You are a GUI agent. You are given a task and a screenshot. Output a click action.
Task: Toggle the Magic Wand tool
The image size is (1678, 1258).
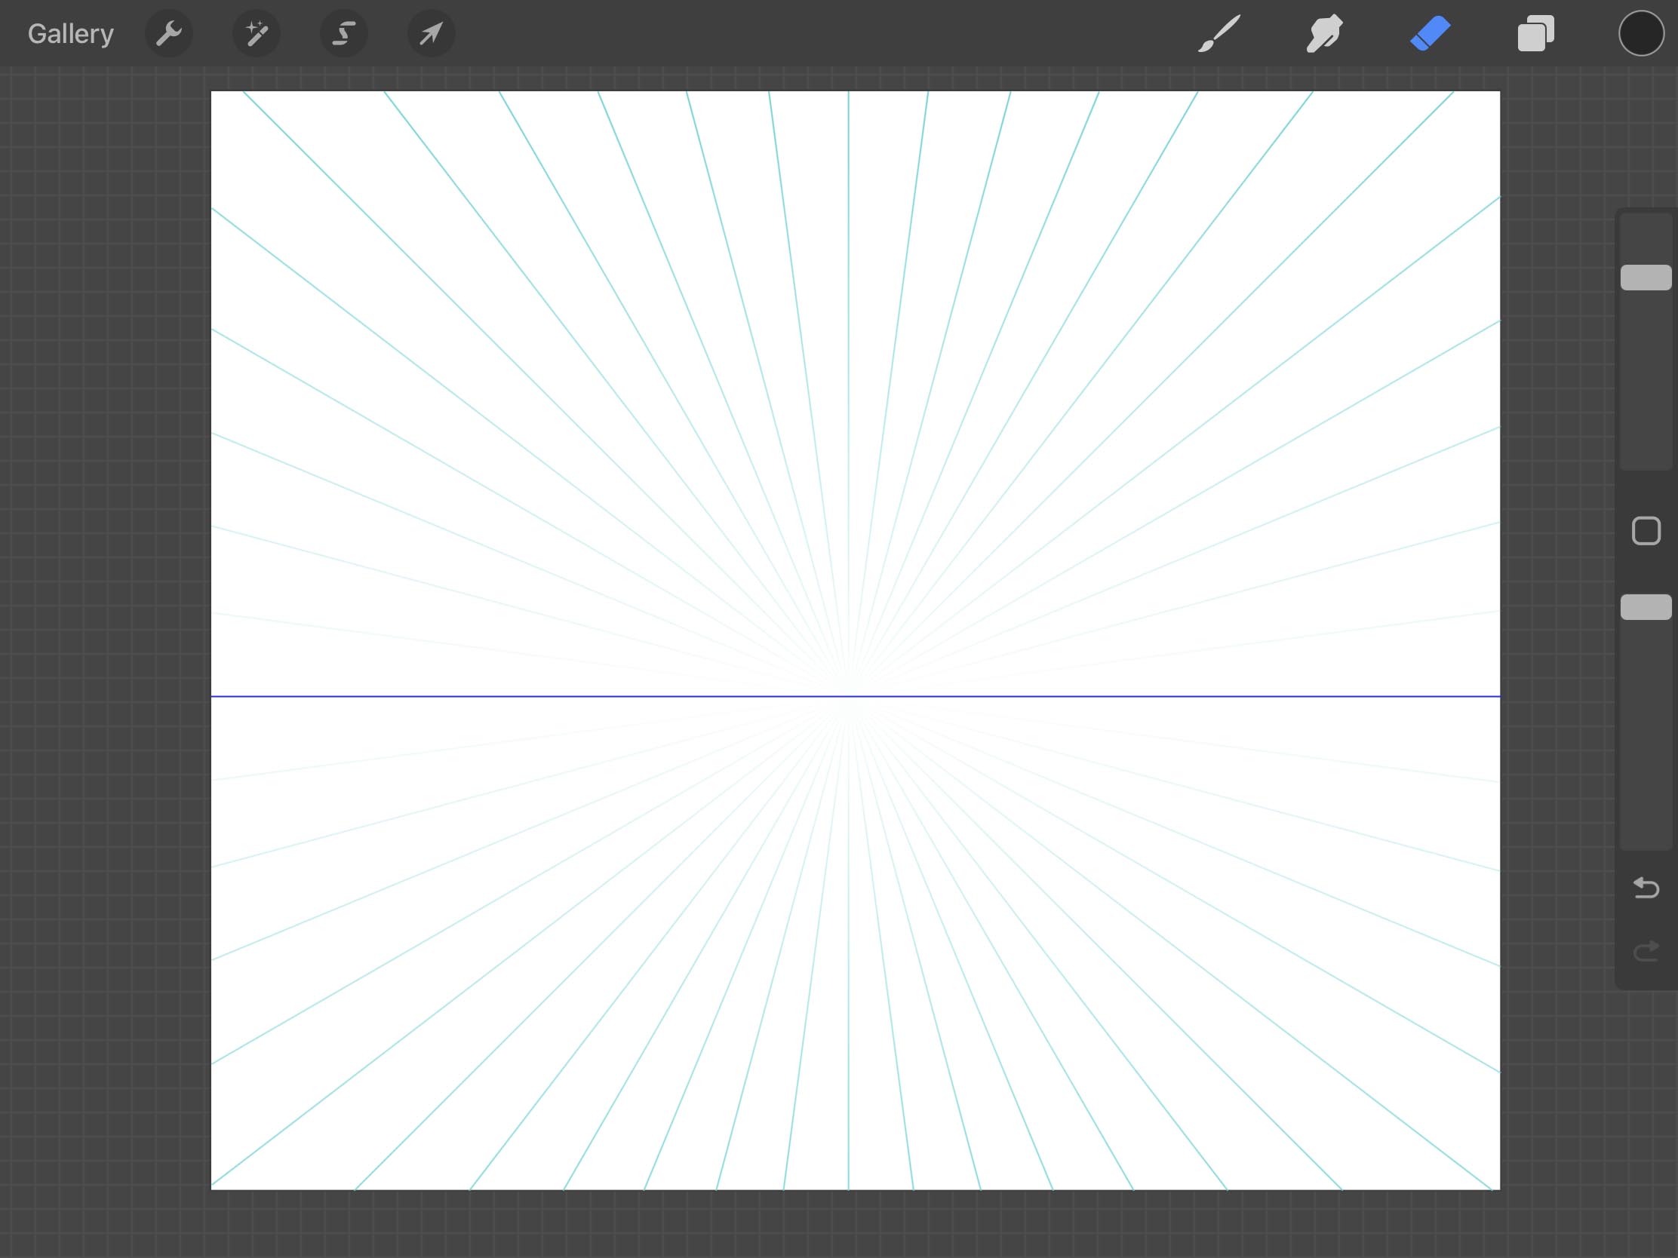pos(257,32)
